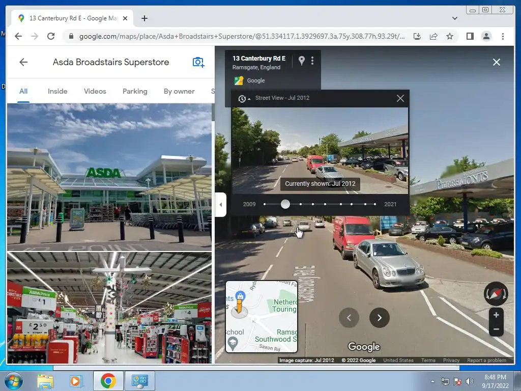Toggle the Street View time travel clock icon
The height and width of the screenshot is (391, 521).
242,98
